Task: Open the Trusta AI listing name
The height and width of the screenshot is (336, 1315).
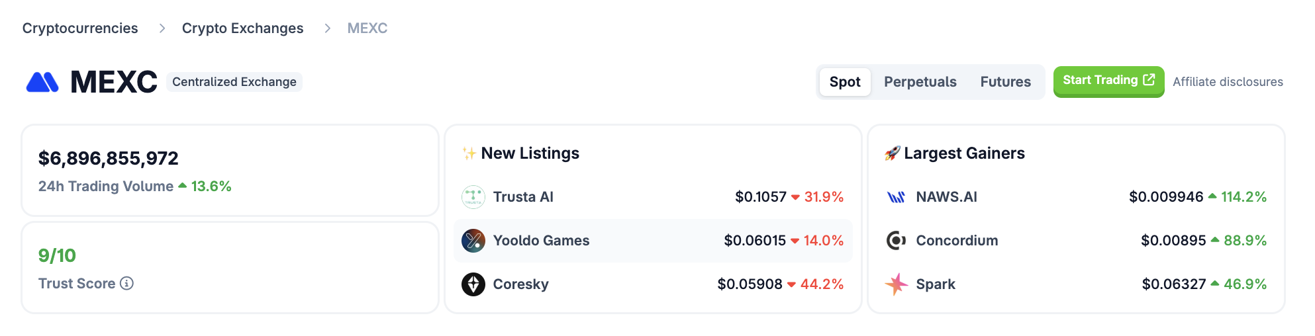Action: coord(523,197)
